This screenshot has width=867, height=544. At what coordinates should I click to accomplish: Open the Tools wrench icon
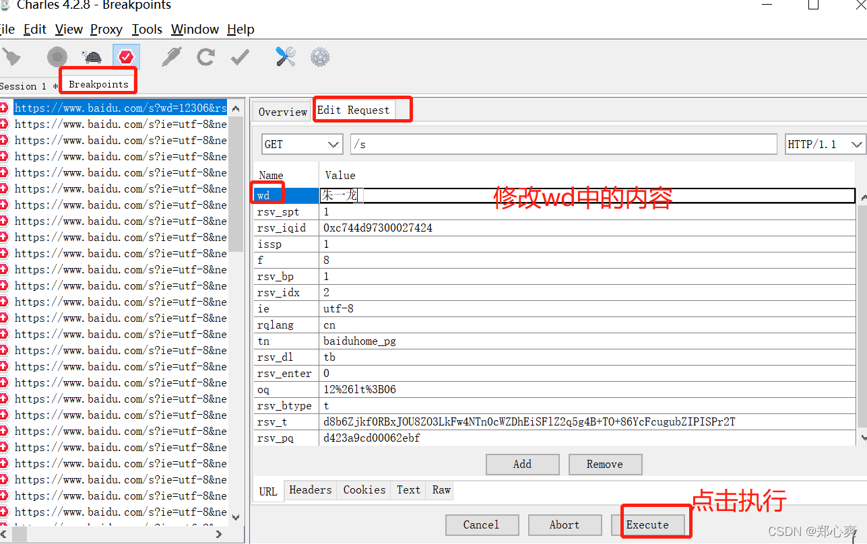[286, 57]
